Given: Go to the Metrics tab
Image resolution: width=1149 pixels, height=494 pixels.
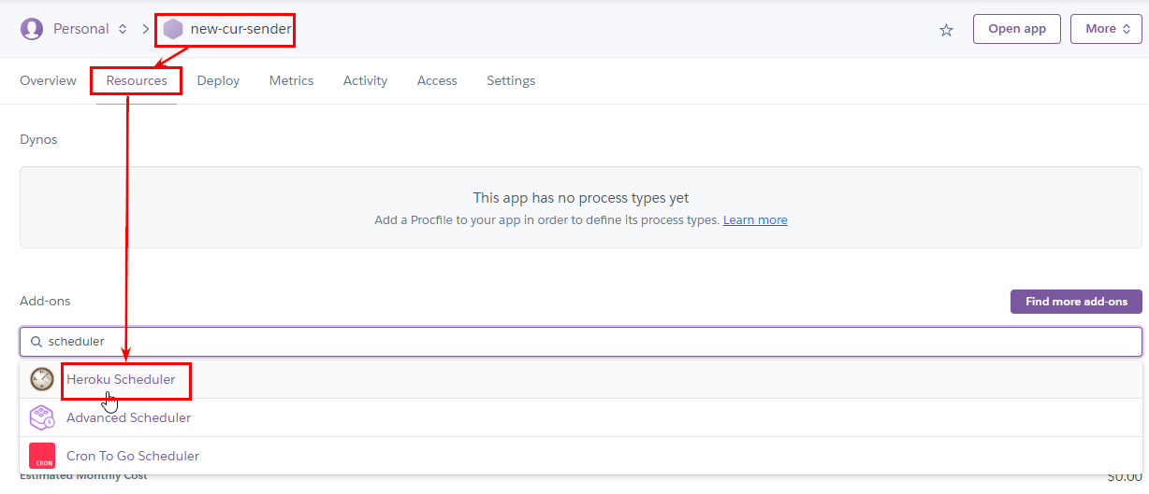Looking at the screenshot, I should tap(291, 81).
